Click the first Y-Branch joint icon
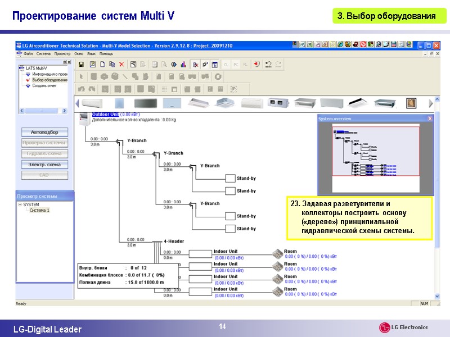The height and width of the screenshot is (337, 450). click(x=119, y=142)
